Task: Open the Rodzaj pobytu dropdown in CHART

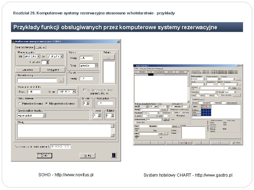Action: [204, 79]
